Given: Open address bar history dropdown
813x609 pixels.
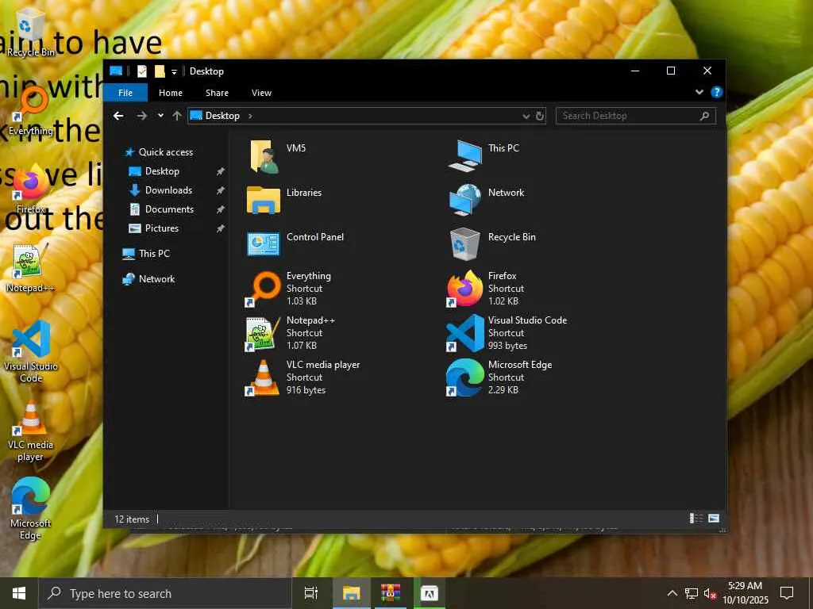Looking at the screenshot, I should 526,116.
